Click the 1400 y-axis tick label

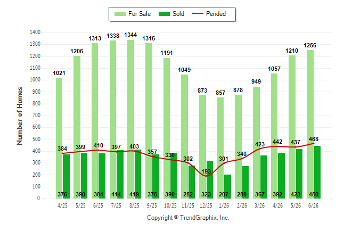35,32
